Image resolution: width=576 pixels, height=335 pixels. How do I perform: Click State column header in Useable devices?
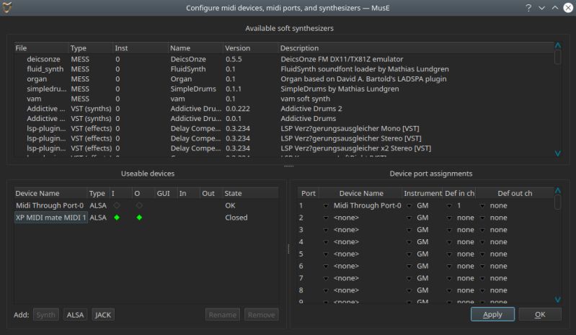point(250,193)
